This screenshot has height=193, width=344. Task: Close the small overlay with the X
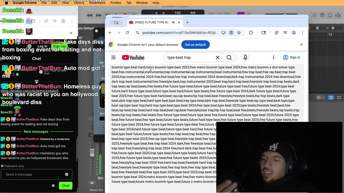[x=71, y=33]
